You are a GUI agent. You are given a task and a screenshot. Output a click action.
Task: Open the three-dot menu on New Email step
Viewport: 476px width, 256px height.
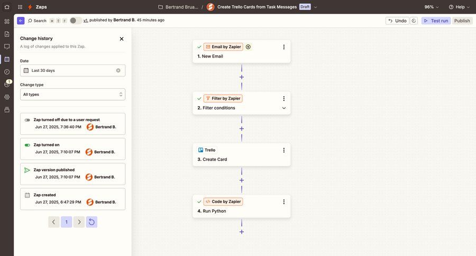[284, 47]
